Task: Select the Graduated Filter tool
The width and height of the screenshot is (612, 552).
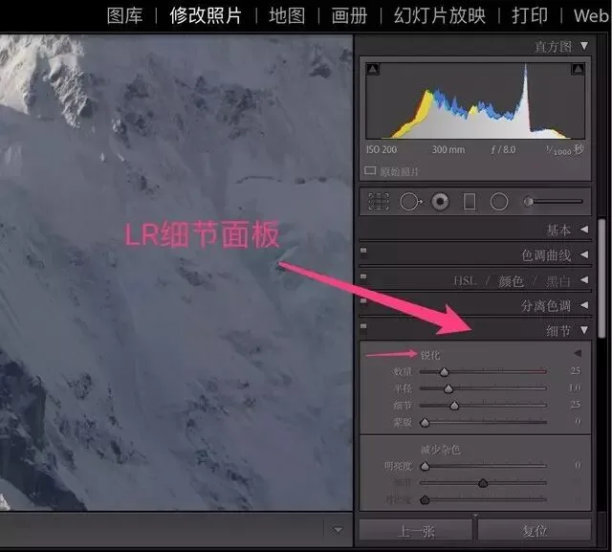Action: tap(470, 202)
